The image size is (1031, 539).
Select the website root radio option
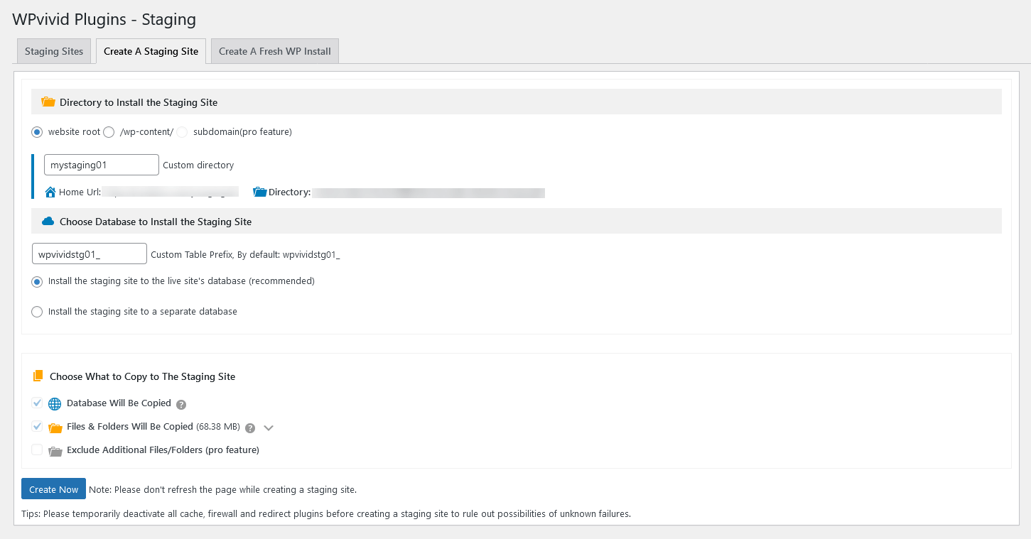(37, 132)
